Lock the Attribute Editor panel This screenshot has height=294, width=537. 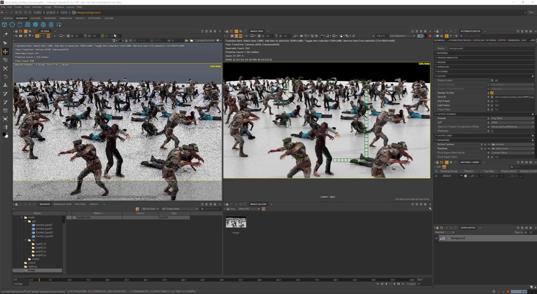[x=437, y=31]
